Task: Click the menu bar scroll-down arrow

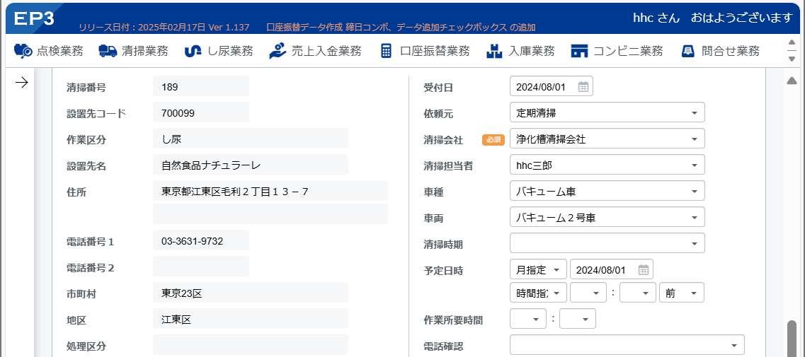Action: 792,59
